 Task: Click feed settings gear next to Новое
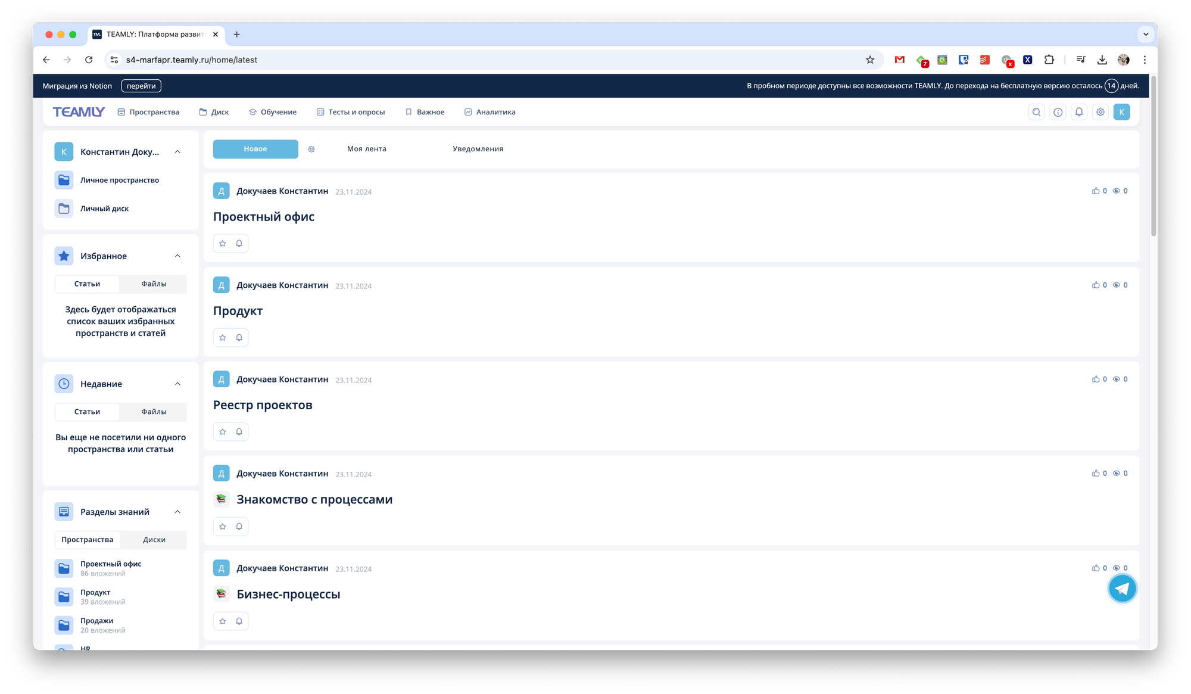click(x=311, y=150)
